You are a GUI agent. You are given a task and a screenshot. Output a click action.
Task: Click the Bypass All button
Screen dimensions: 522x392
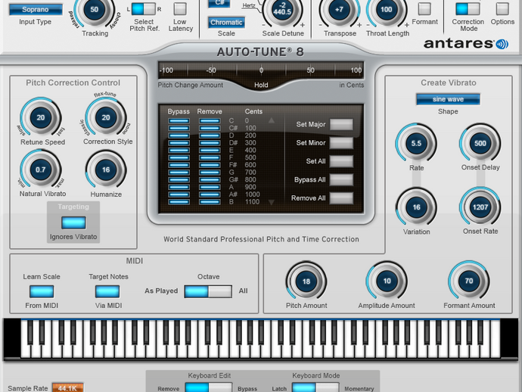click(341, 180)
